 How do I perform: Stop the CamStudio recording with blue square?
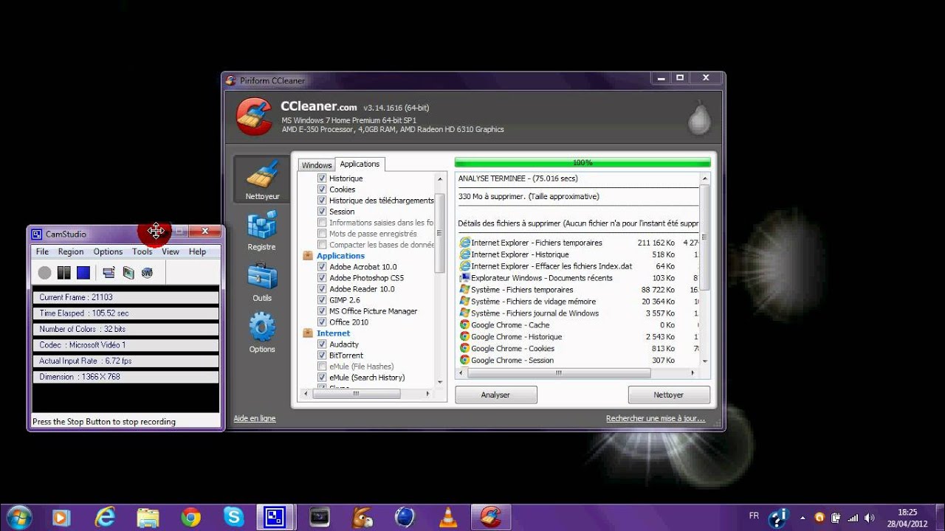coord(83,273)
